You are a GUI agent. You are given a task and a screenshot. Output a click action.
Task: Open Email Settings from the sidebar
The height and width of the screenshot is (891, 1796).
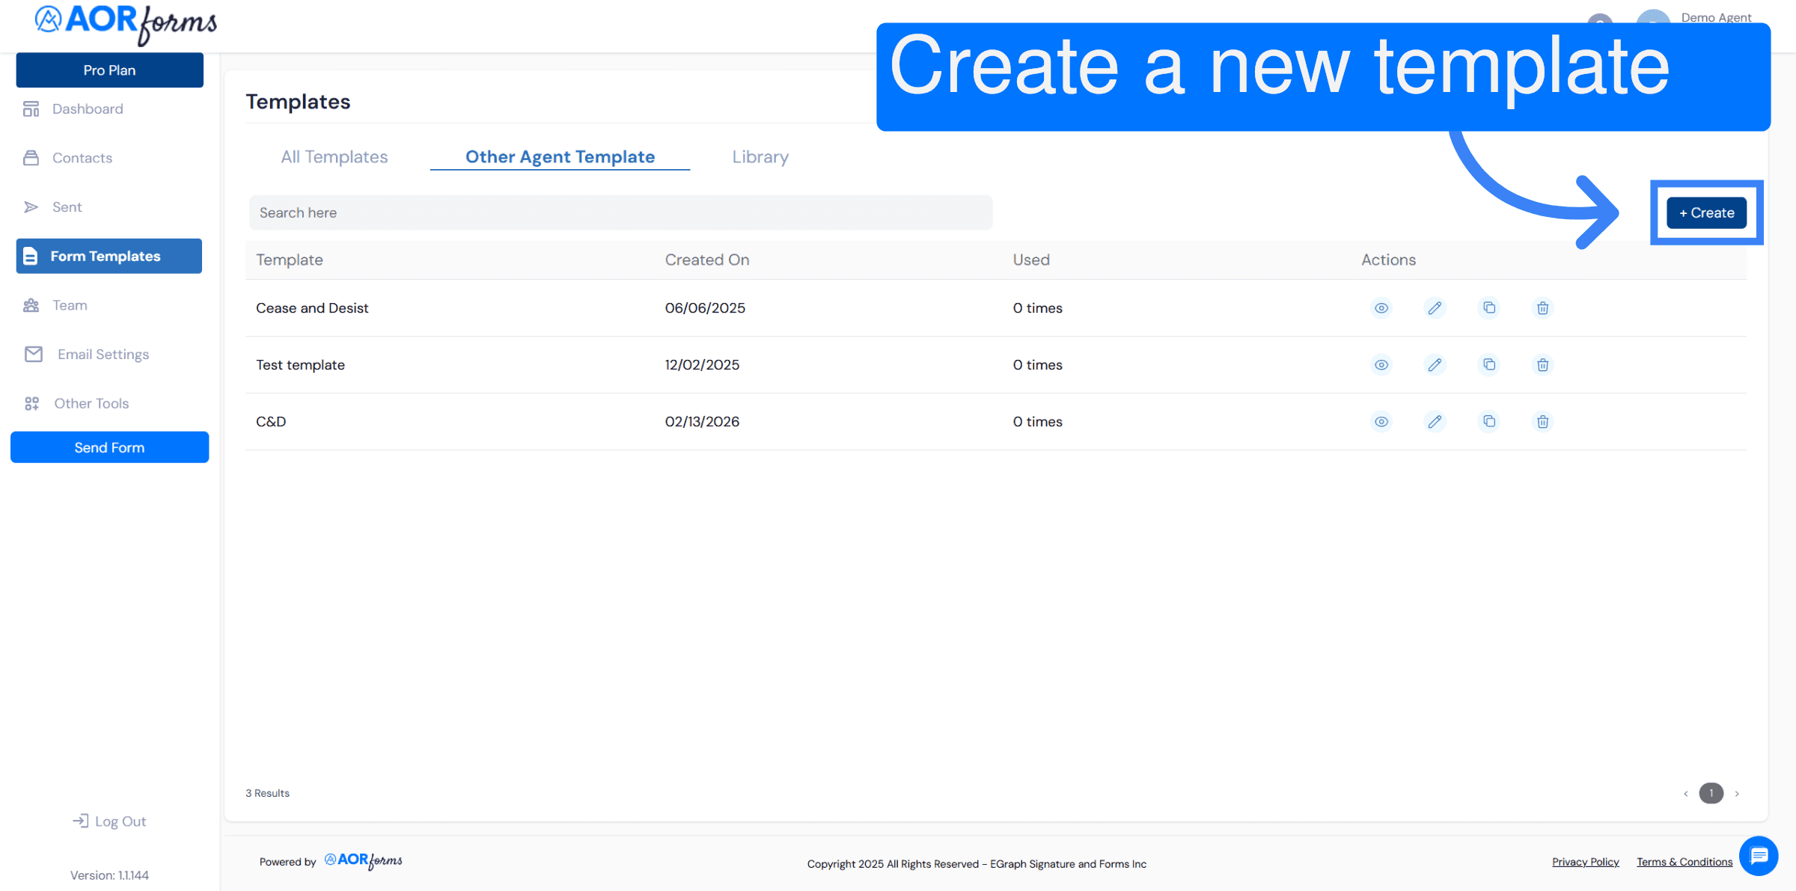point(103,354)
